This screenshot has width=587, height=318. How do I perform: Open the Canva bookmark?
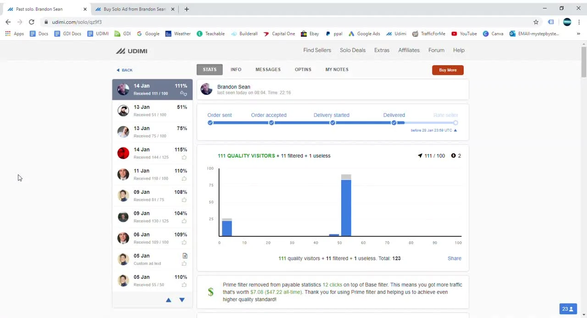tap(493, 33)
